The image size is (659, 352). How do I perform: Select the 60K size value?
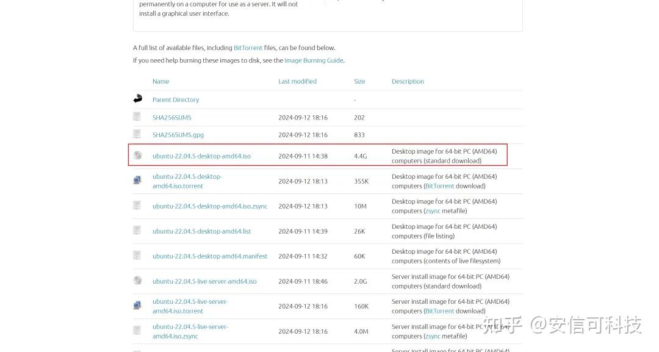click(x=359, y=256)
